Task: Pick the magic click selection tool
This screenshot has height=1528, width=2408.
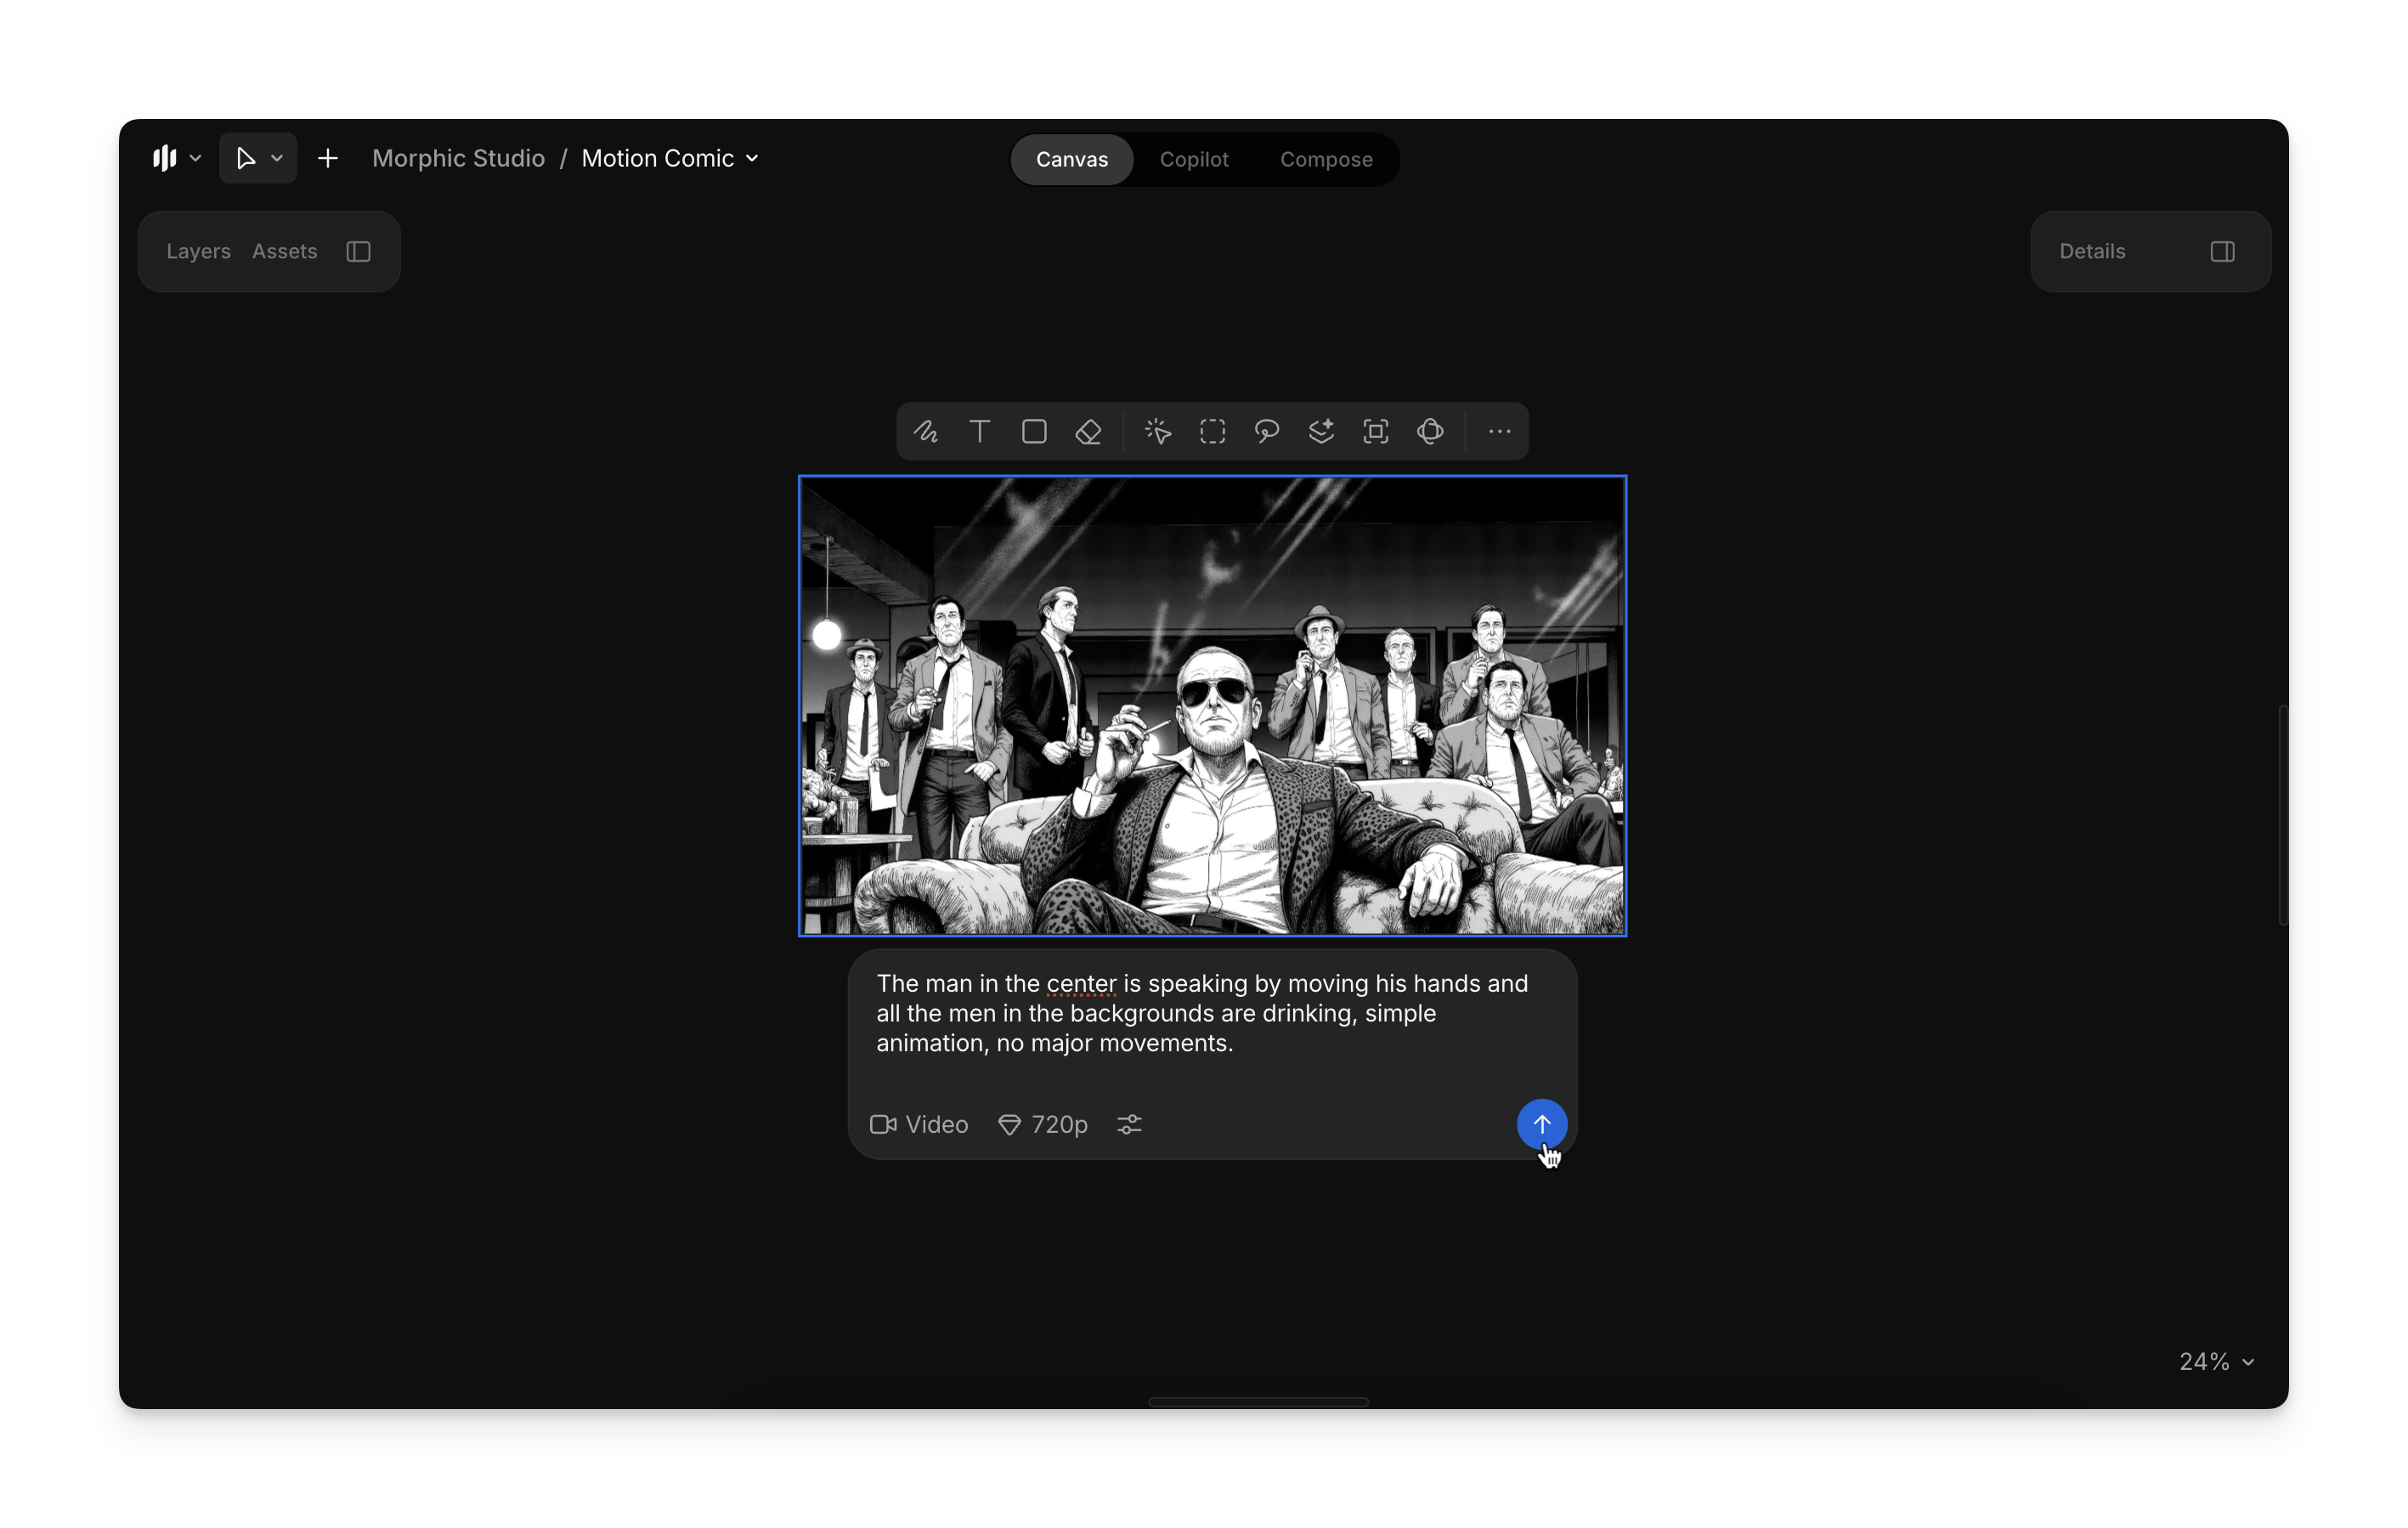Action: [x=1158, y=432]
